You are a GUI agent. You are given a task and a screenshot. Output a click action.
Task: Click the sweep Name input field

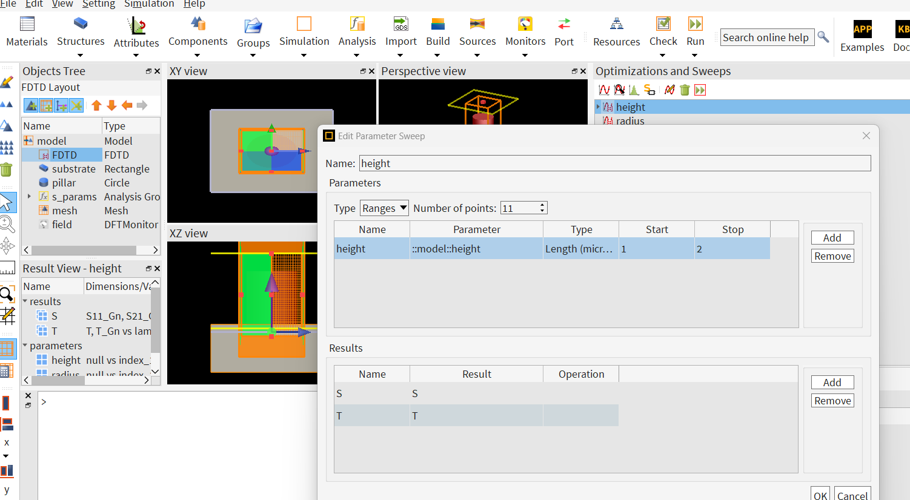coord(614,163)
